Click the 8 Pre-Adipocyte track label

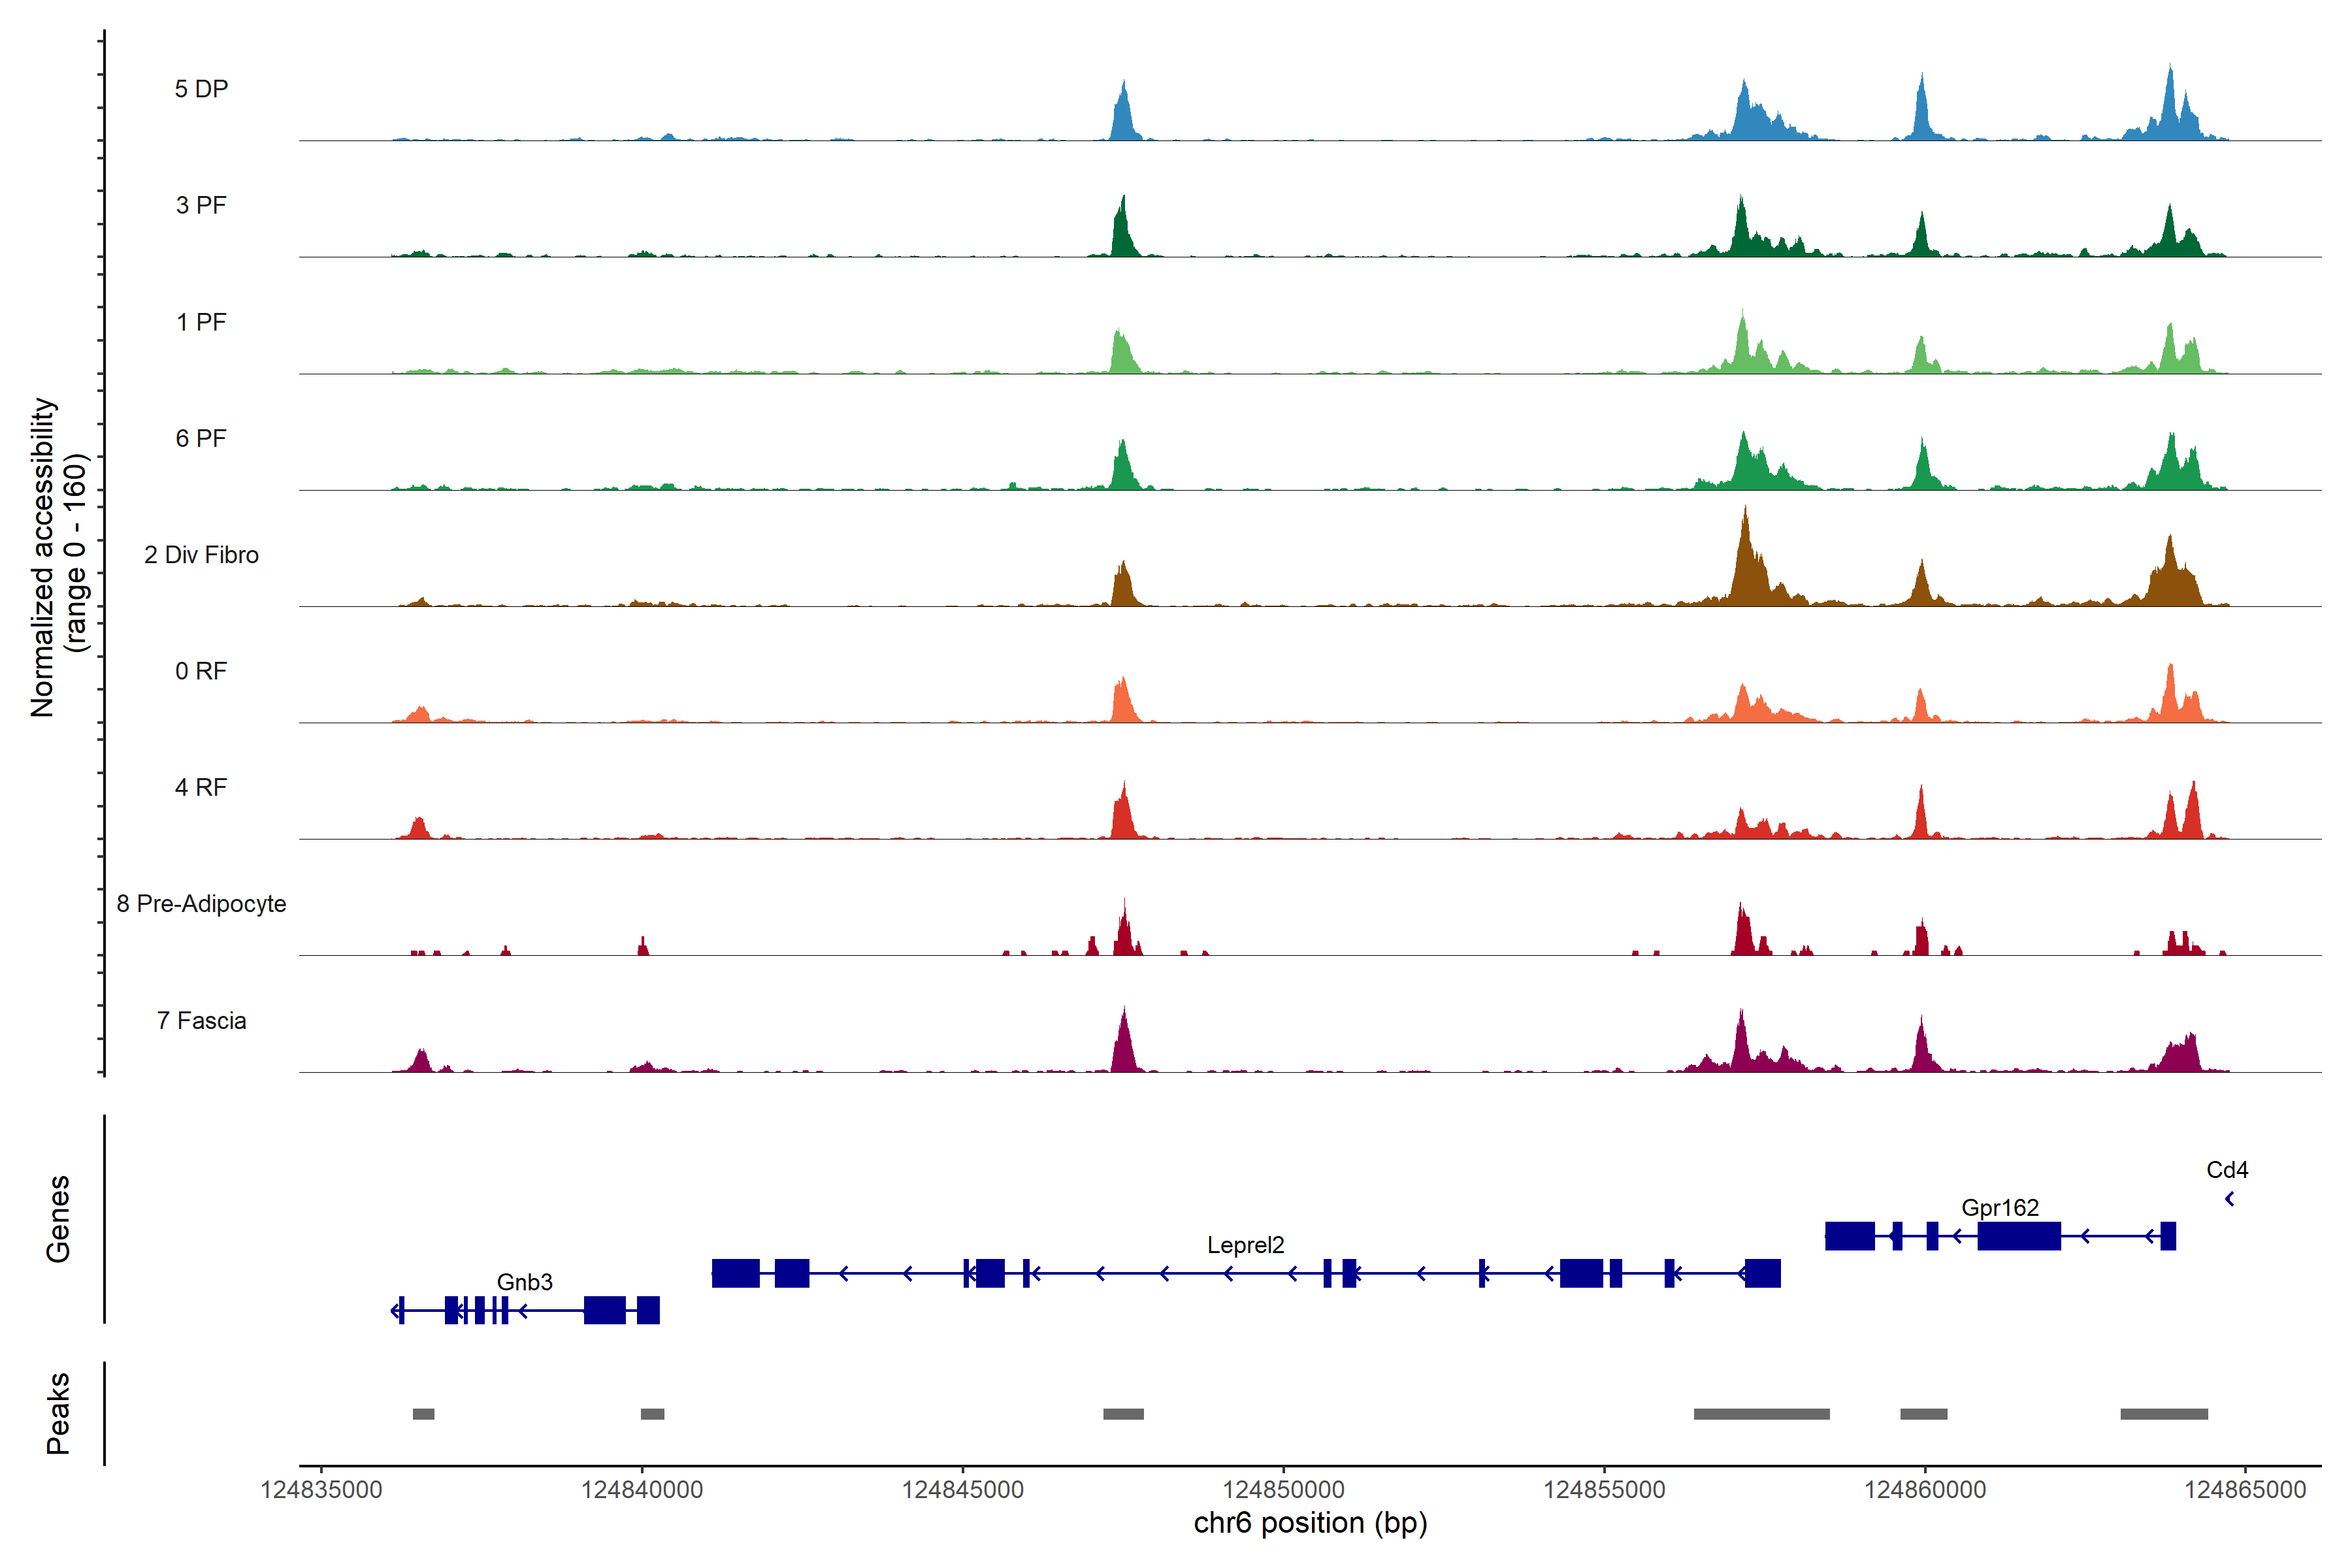tap(201, 904)
